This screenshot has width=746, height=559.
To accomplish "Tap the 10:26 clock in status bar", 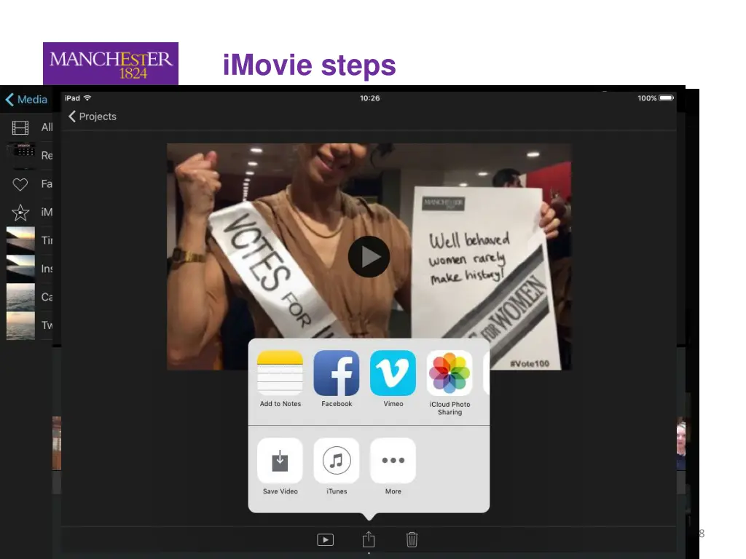I will [369, 98].
